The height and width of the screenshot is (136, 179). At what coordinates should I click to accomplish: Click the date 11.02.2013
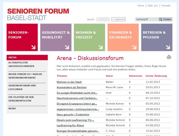click(153, 82)
